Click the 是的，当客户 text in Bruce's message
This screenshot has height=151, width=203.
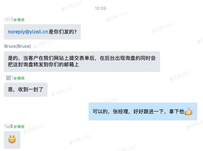tap(23, 58)
